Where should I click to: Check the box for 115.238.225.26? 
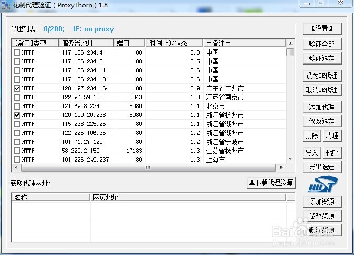click(17, 124)
